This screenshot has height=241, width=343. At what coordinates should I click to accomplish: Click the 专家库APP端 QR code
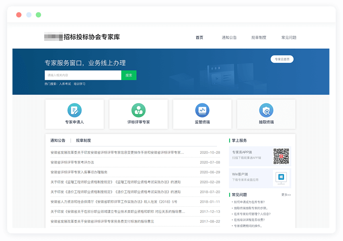click(281, 156)
